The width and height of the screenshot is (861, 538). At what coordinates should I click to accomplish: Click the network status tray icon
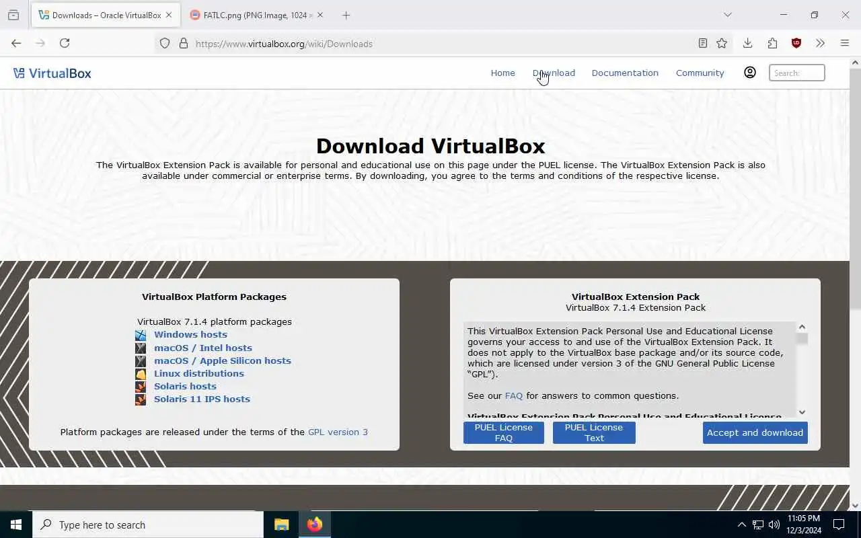coord(757,525)
